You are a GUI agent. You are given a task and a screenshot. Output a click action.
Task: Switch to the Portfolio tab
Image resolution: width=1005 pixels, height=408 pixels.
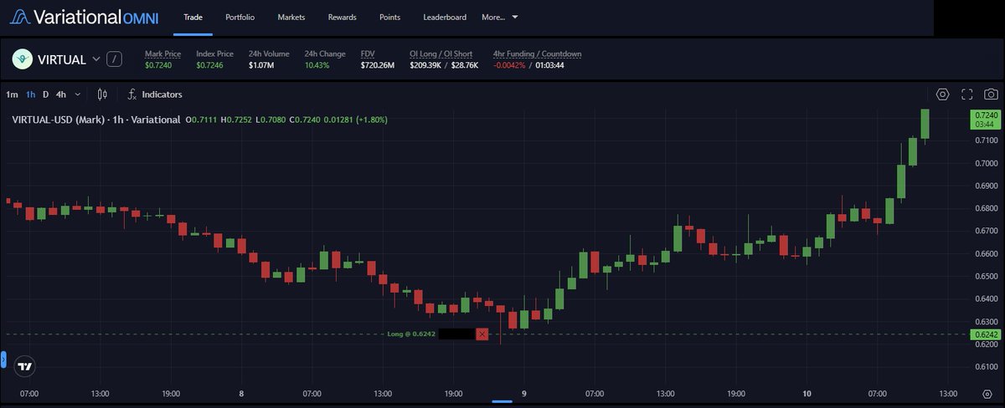(x=240, y=17)
